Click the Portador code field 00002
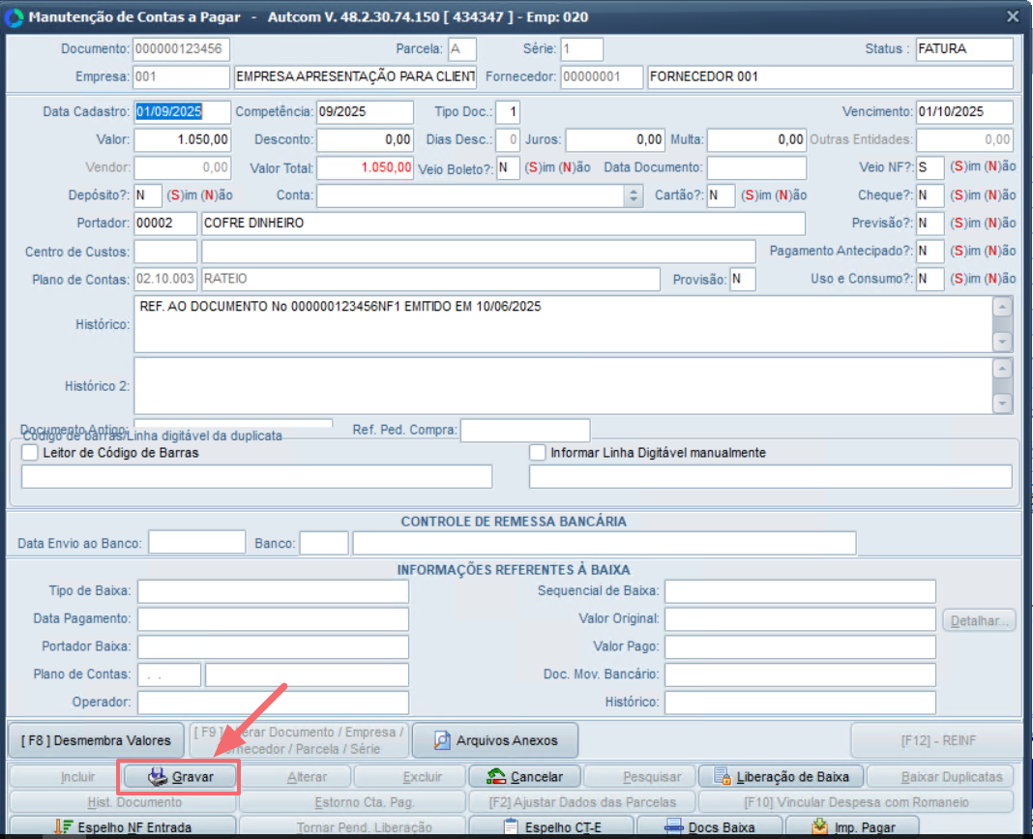Viewport: 1033px width, 839px height. pyautogui.click(x=165, y=224)
